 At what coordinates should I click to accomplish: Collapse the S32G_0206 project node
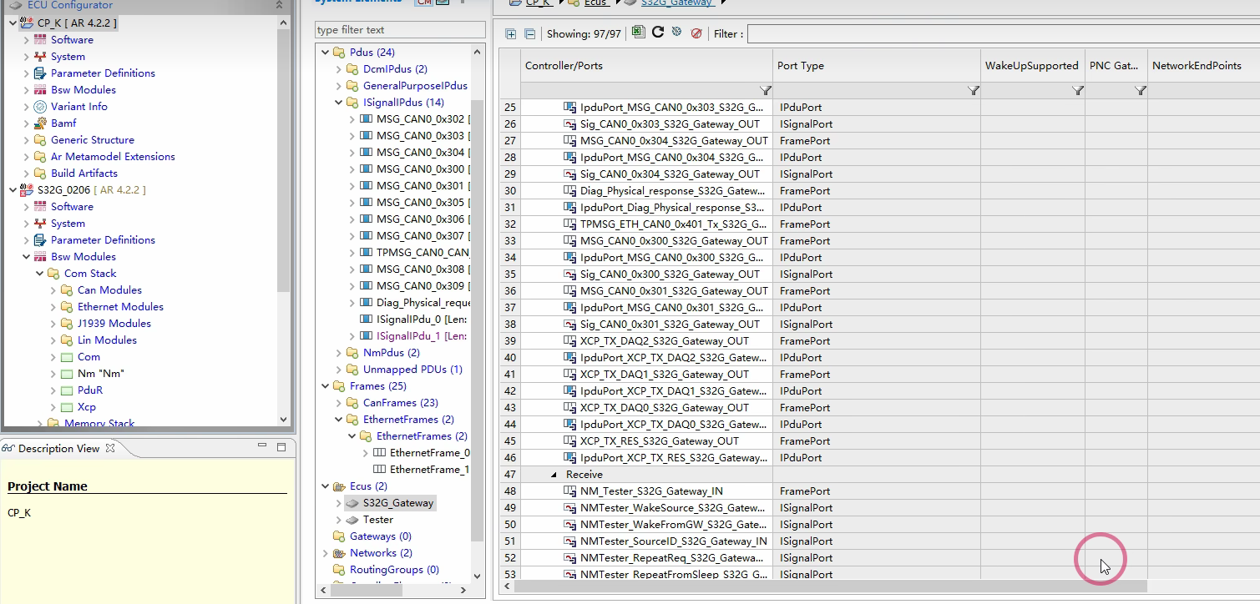click(13, 190)
